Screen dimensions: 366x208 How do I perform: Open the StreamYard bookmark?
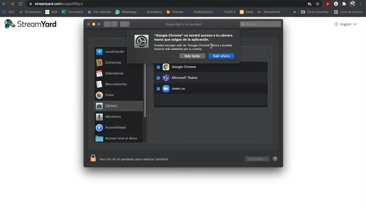(x=269, y=12)
